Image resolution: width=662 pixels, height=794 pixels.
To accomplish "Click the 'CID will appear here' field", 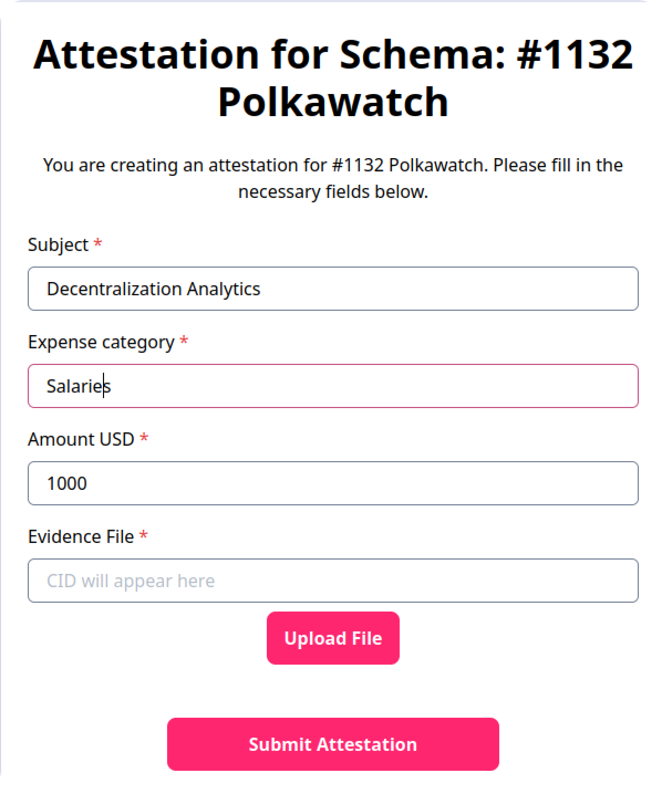I will click(x=333, y=581).
